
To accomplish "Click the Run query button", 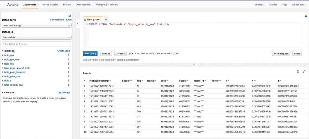I will (90, 53).
